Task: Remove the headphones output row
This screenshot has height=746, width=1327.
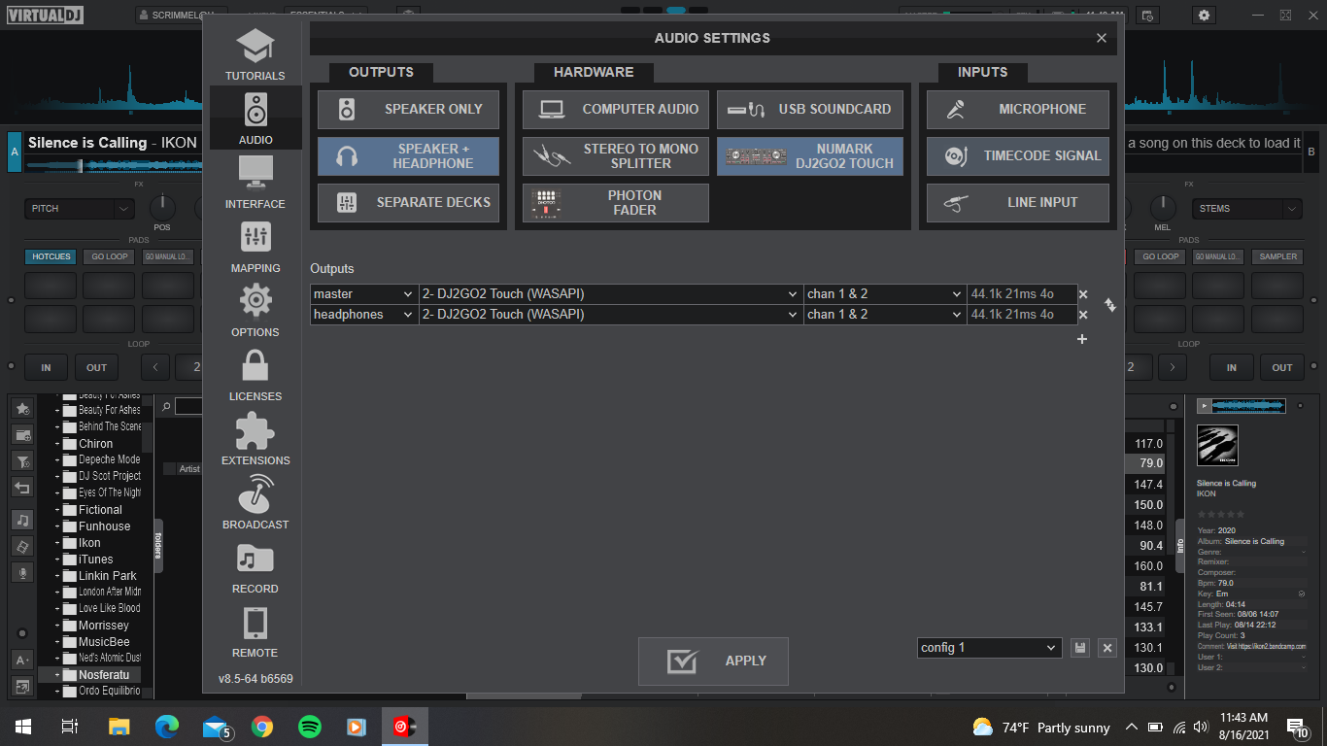Action: (x=1083, y=315)
